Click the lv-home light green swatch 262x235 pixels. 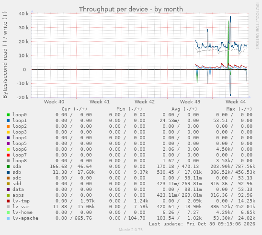point(8,213)
